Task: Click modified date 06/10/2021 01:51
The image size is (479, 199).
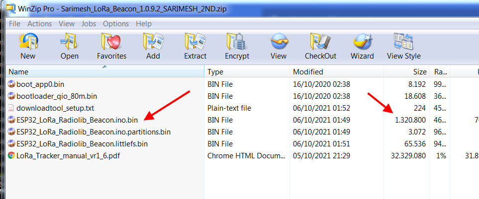Action: point(321,144)
